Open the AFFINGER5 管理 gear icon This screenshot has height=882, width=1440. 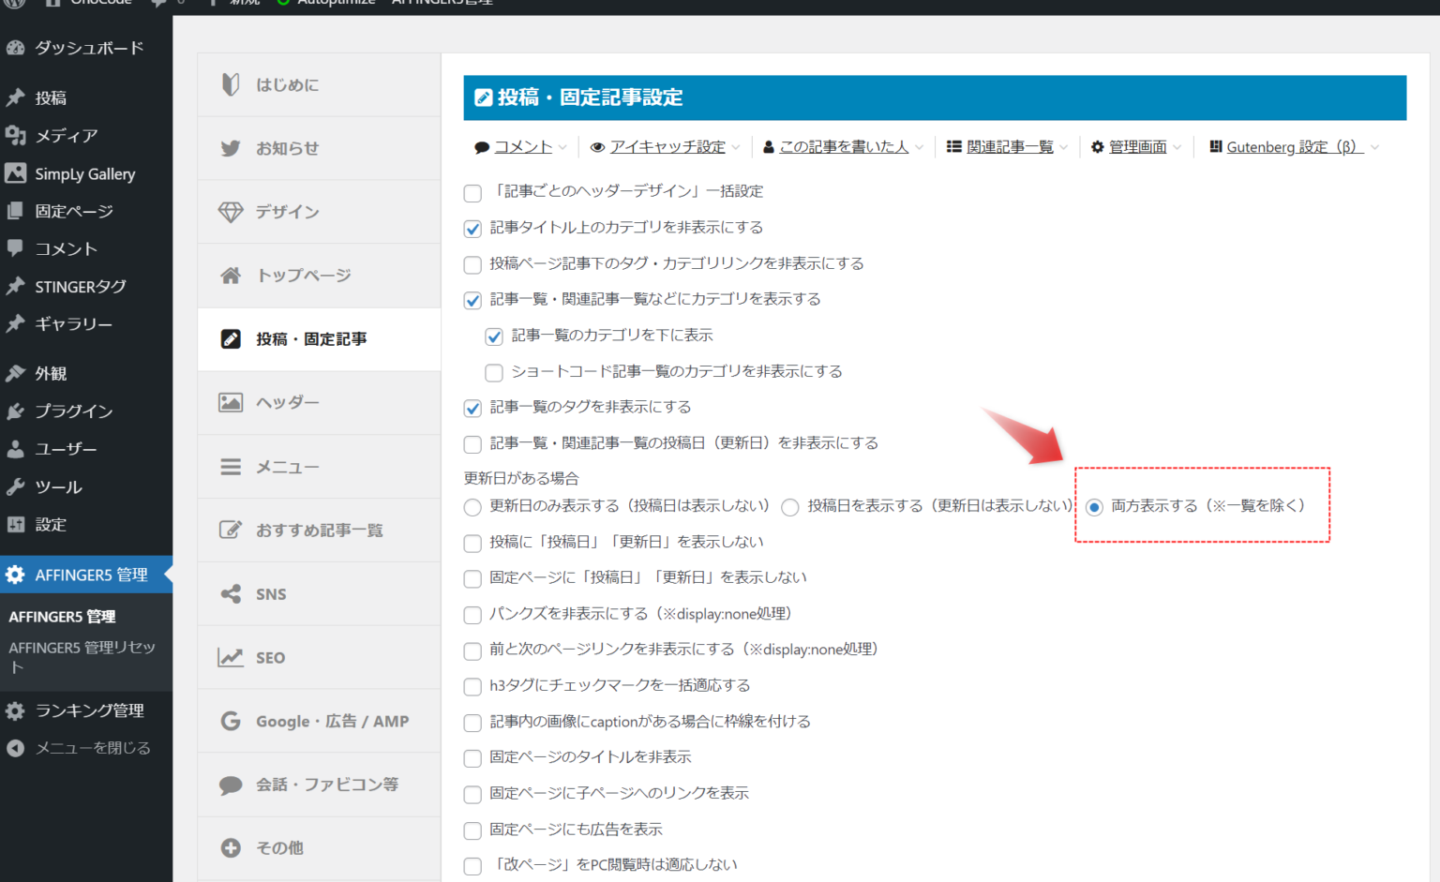click(15, 575)
